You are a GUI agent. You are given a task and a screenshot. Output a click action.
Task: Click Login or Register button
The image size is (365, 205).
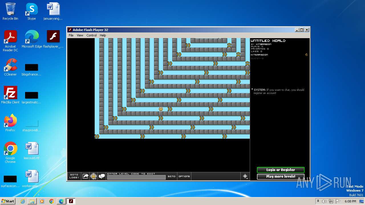click(x=281, y=170)
